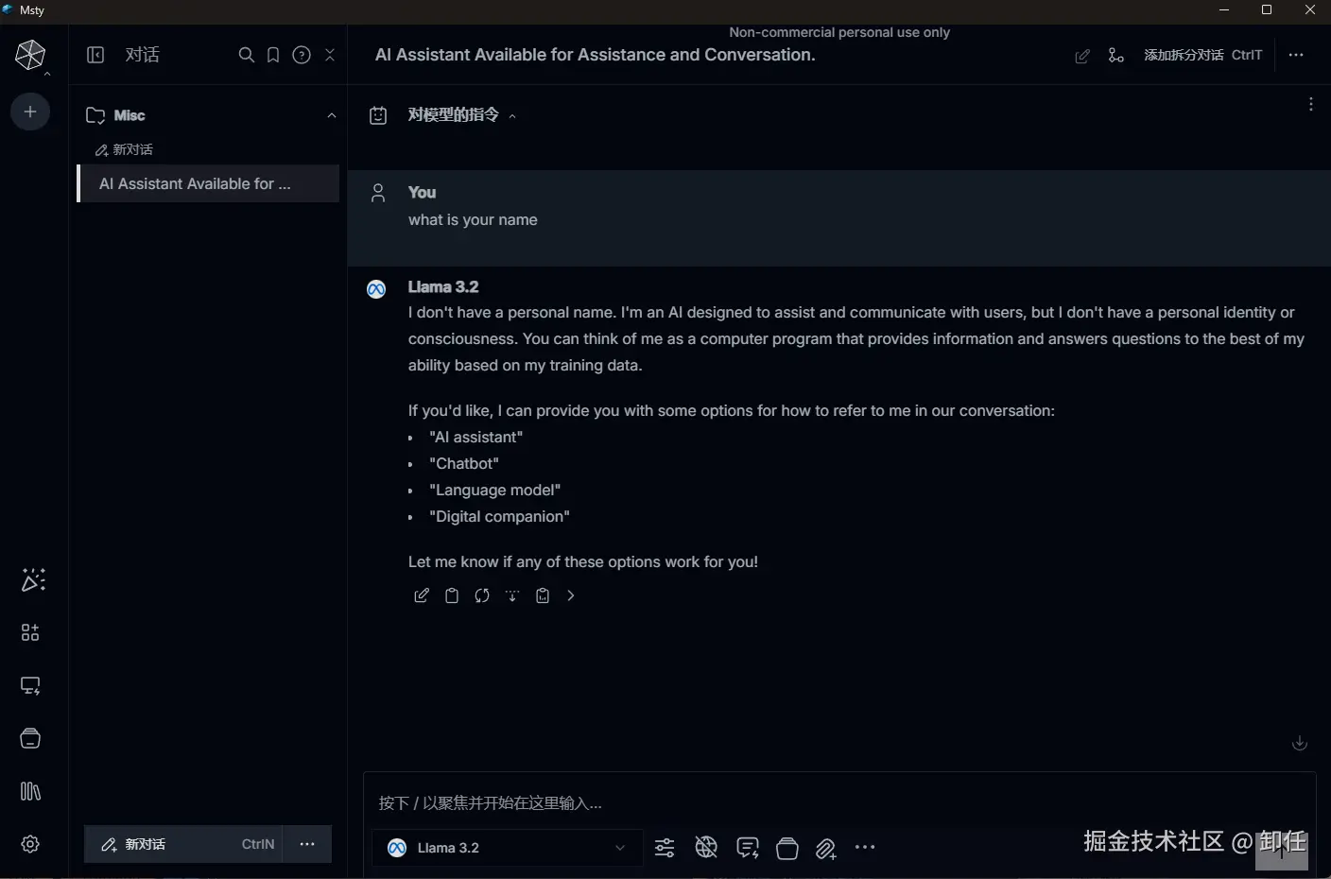Open the three-dot menu beside new chat button
The height and width of the screenshot is (879, 1331).
coord(307,844)
